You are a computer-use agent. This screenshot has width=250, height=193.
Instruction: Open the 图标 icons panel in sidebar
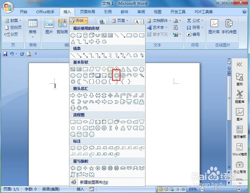coord(239,80)
